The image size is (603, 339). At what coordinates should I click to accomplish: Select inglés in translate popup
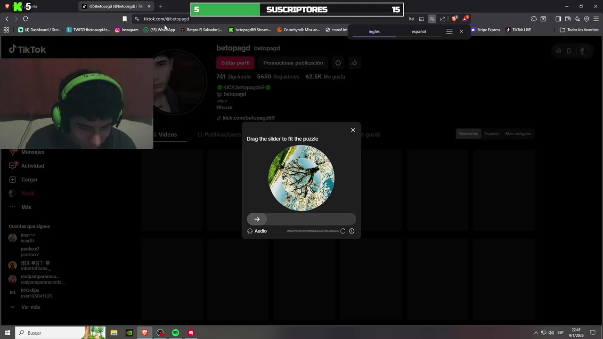pyautogui.click(x=374, y=32)
